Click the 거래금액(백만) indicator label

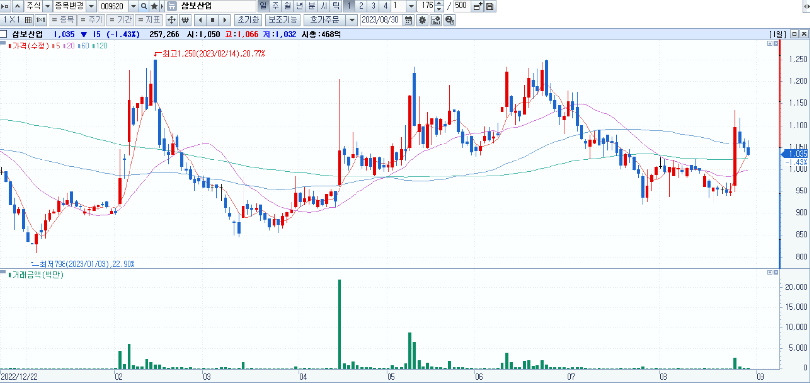coord(37,275)
